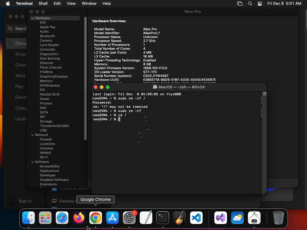This screenshot has height=230, width=307.
Task: Select Disabled Software item
Action: pyautogui.click(x=54, y=180)
